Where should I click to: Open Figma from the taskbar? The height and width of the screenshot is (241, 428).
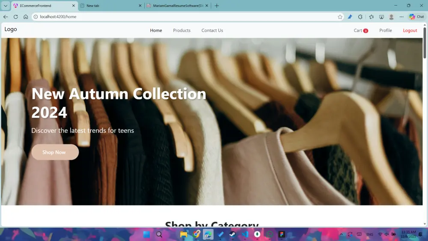point(282,234)
